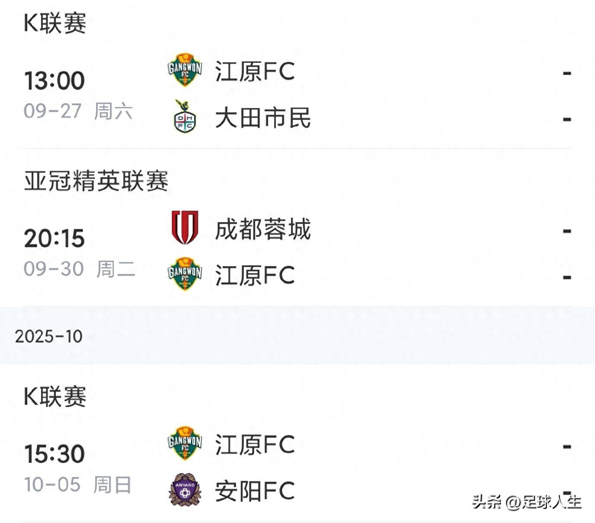
Task: Click the 13:00 kickoff time
Action: tap(54, 81)
